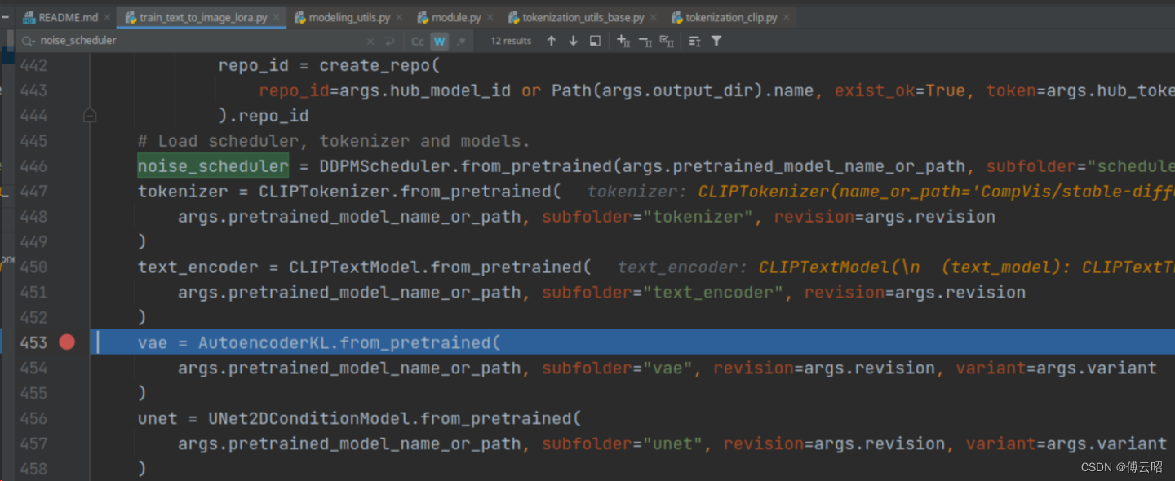Select all occurrences of noise_scheduler
Image resolution: width=1175 pixels, height=481 pixels.
[x=669, y=41]
